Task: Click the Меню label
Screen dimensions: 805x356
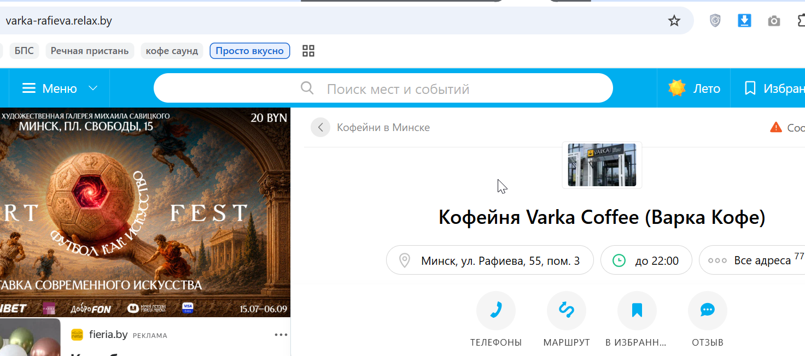Action: pyautogui.click(x=60, y=88)
